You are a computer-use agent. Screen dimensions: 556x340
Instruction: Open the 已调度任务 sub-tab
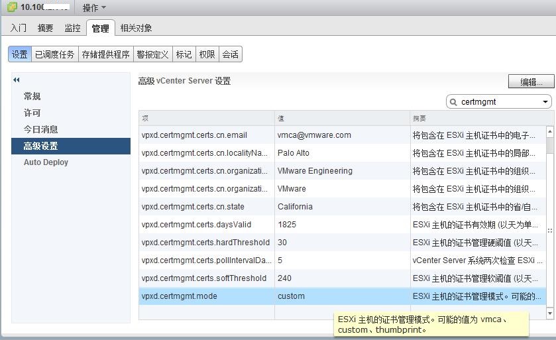click(54, 54)
